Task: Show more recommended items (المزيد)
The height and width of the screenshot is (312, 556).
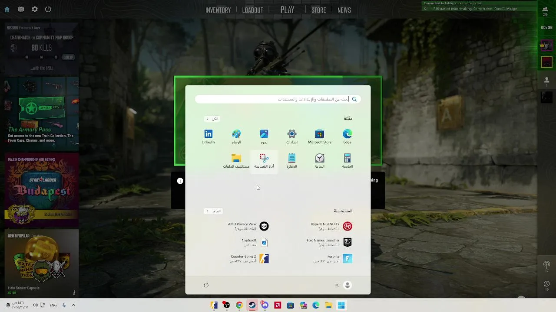Action: [x=213, y=211]
